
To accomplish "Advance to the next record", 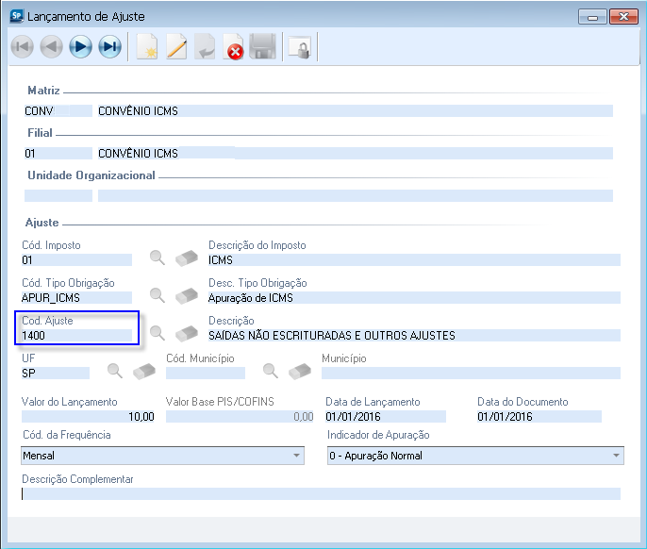I will tap(80, 47).
